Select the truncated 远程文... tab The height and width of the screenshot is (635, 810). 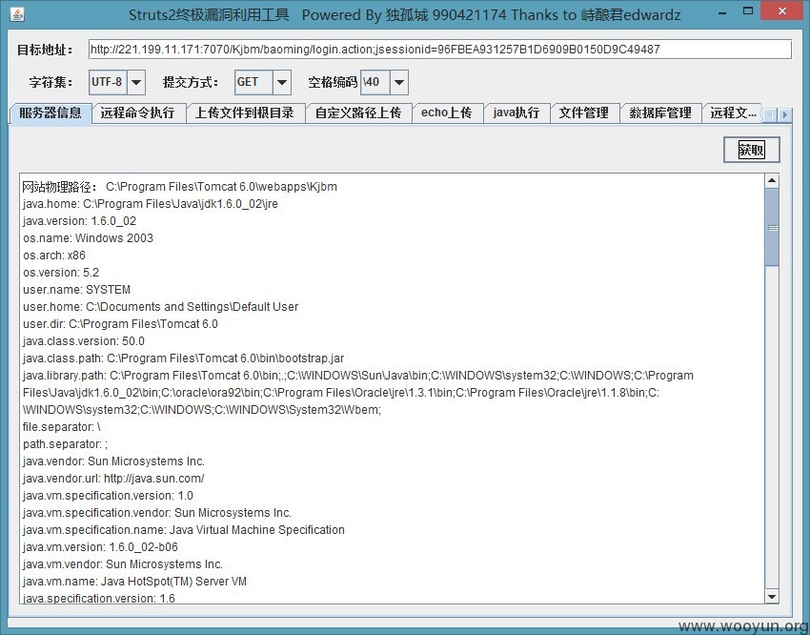click(x=733, y=113)
